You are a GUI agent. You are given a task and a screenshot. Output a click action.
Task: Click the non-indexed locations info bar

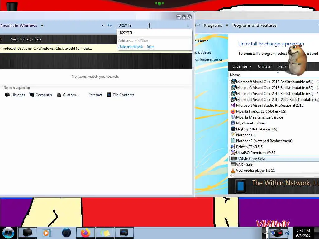pos(58,49)
